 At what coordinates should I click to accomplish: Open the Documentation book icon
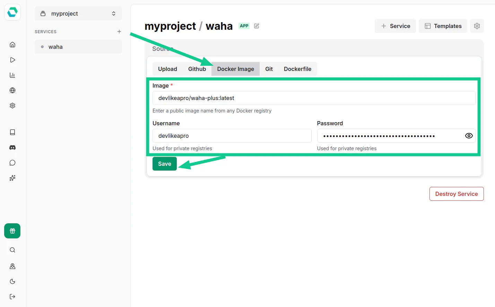click(x=12, y=132)
